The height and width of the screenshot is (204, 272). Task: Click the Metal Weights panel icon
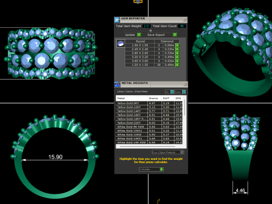pos(117,84)
